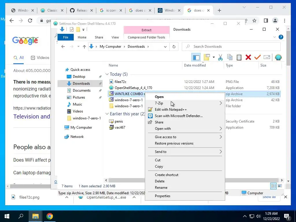This screenshot has width=296, height=222.
Task: Go up one folder level arrow
Action: pos(84,47)
